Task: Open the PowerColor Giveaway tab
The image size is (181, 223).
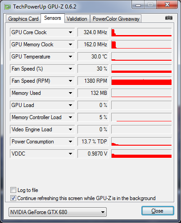Action: click(116, 19)
